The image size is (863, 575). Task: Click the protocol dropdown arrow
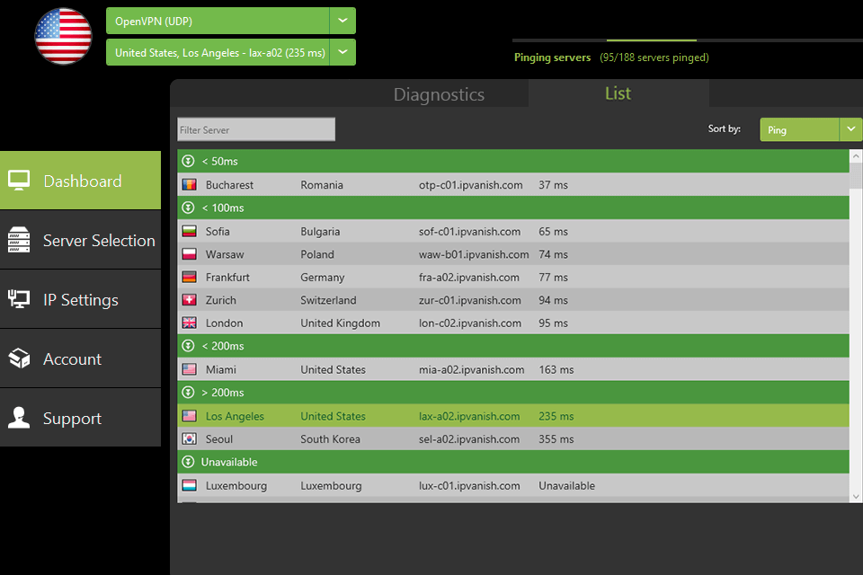tap(343, 21)
